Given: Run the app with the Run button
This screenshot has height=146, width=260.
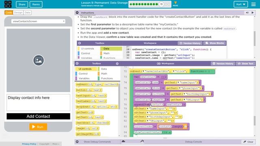Looking at the screenshot, I should tap(38, 127).
